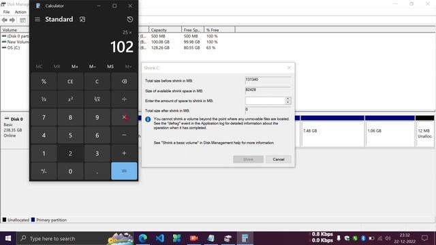Open the volume speaker tray icon
This screenshot has height=245, width=436.
click(388, 238)
